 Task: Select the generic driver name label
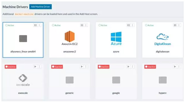70,93
